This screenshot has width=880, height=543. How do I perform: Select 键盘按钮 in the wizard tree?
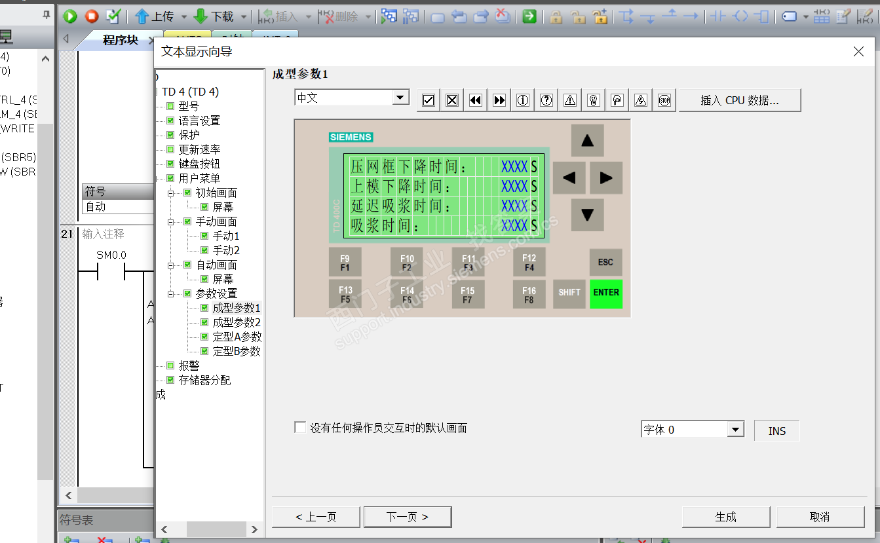(x=199, y=164)
